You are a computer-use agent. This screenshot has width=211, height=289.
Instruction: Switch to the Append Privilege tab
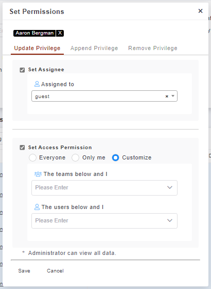(x=94, y=48)
